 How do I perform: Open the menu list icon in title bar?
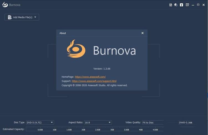pyautogui.click(x=187, y=5)
